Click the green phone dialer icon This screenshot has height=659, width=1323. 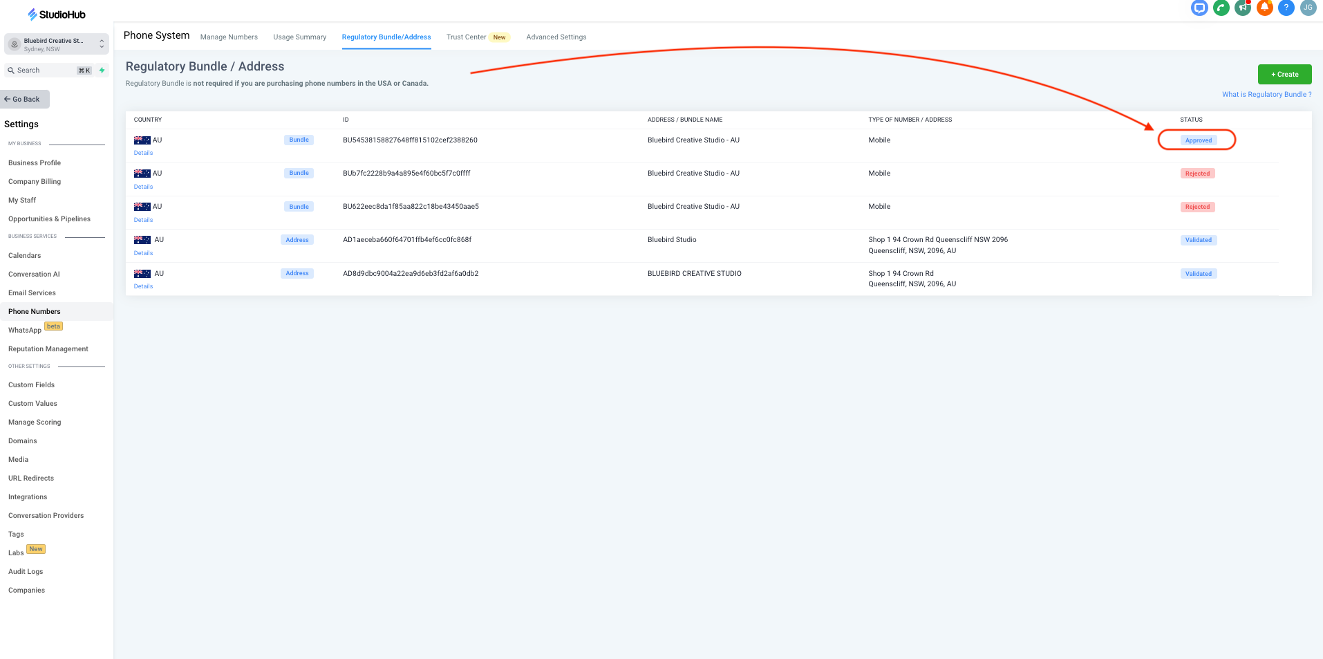1221,8
